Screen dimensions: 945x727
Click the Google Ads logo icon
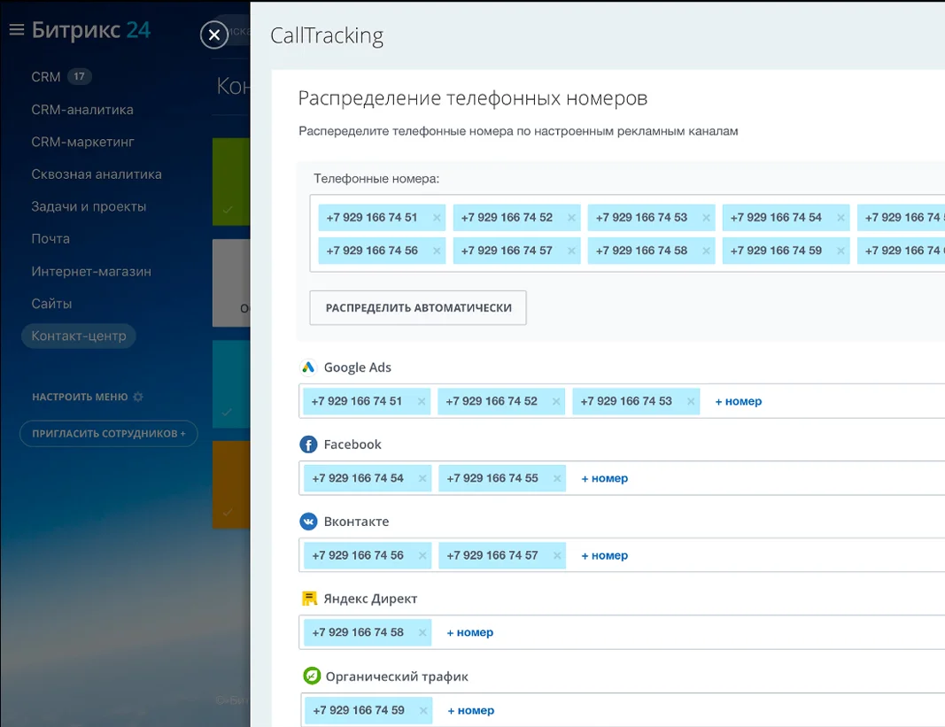[308, 367]
